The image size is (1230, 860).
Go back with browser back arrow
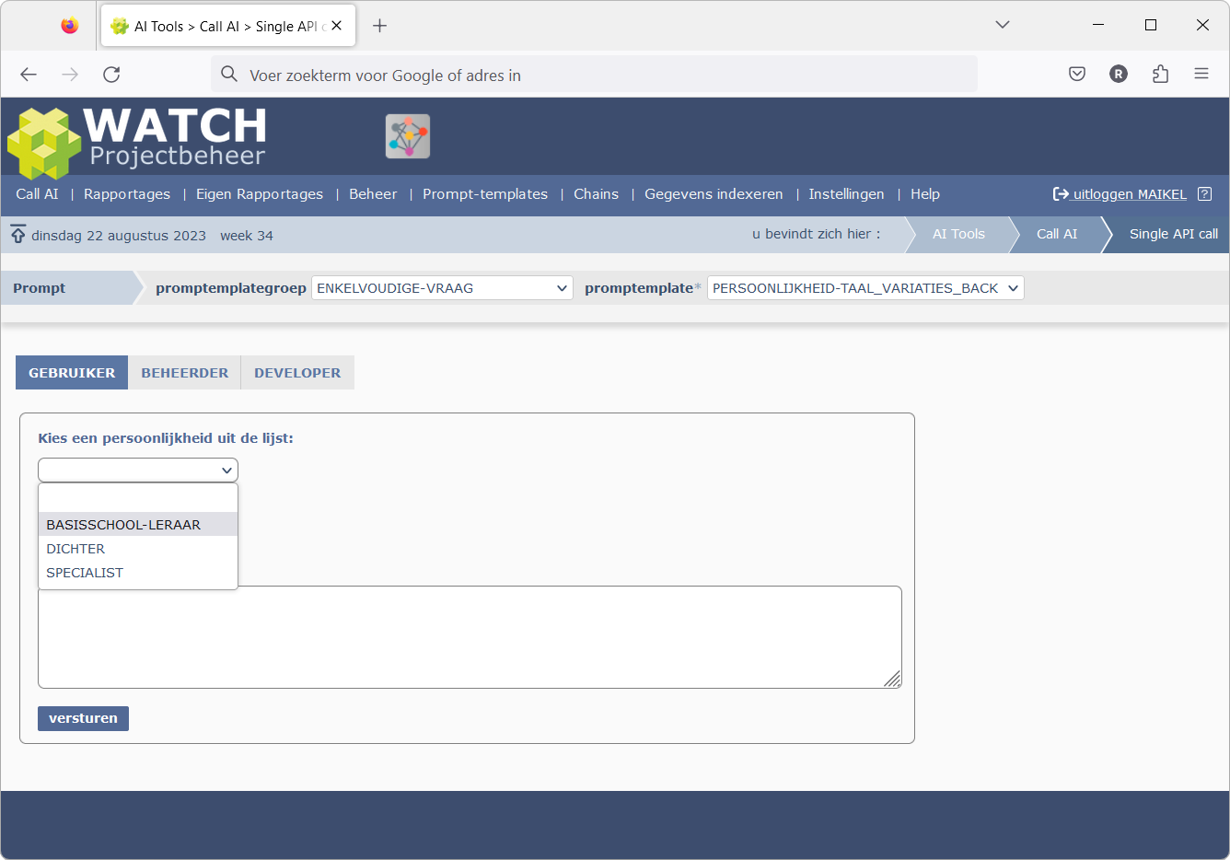(29, 75)
